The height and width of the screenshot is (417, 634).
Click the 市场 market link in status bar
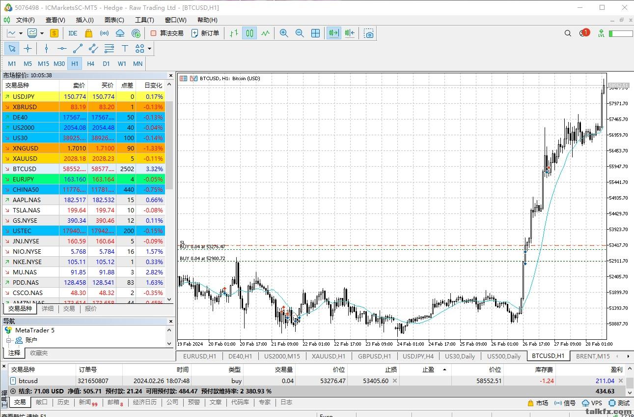click(x=538, y=403)
